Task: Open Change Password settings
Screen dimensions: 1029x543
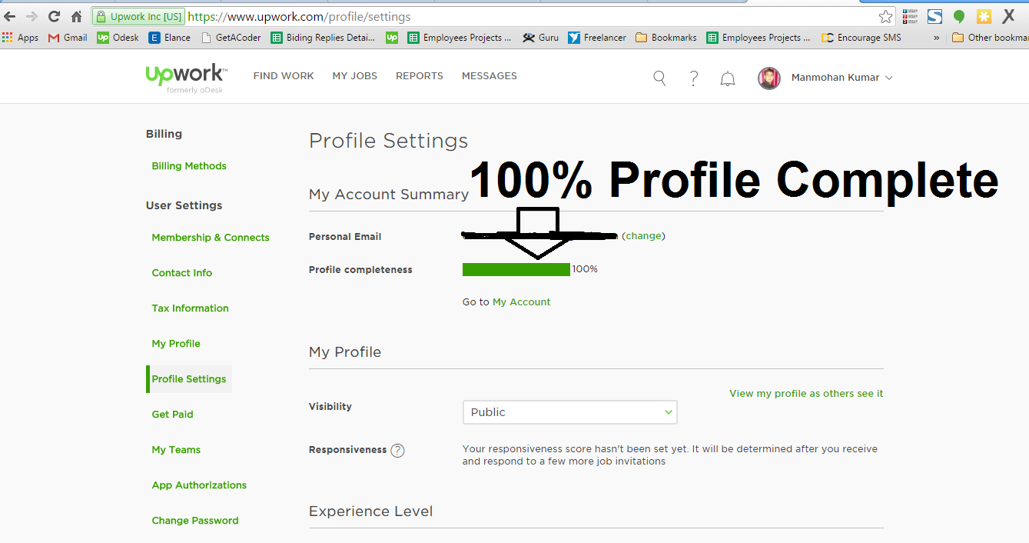Action: pos(195,521)
